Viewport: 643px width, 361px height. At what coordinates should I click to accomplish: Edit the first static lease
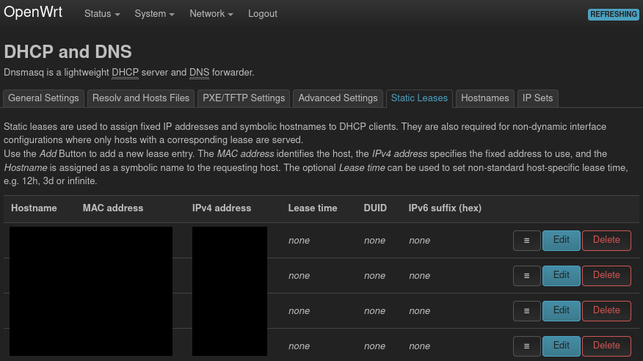pos(562,241)
